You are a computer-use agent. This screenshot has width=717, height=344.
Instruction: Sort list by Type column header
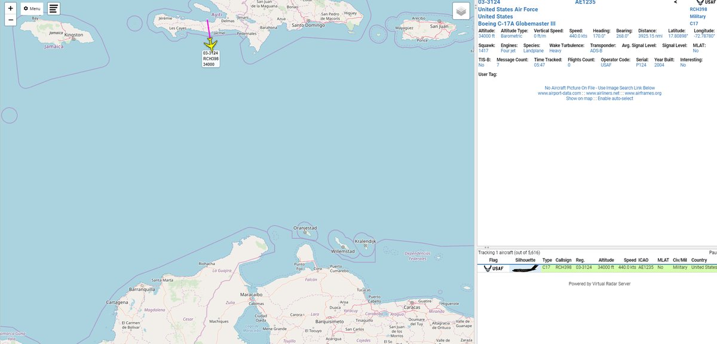547,260
